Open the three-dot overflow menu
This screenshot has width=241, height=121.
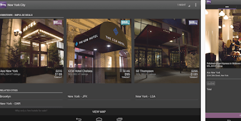point(196,5)
